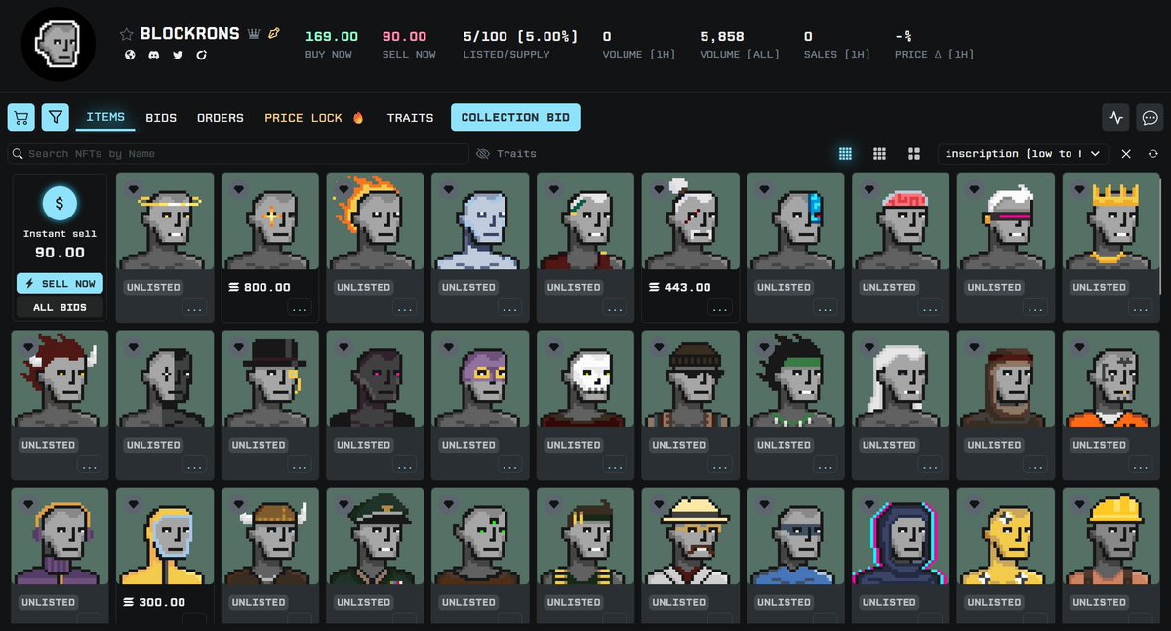Open the activity chart pulse icon
This screenshot has height=631, width=1171.
1115,117
